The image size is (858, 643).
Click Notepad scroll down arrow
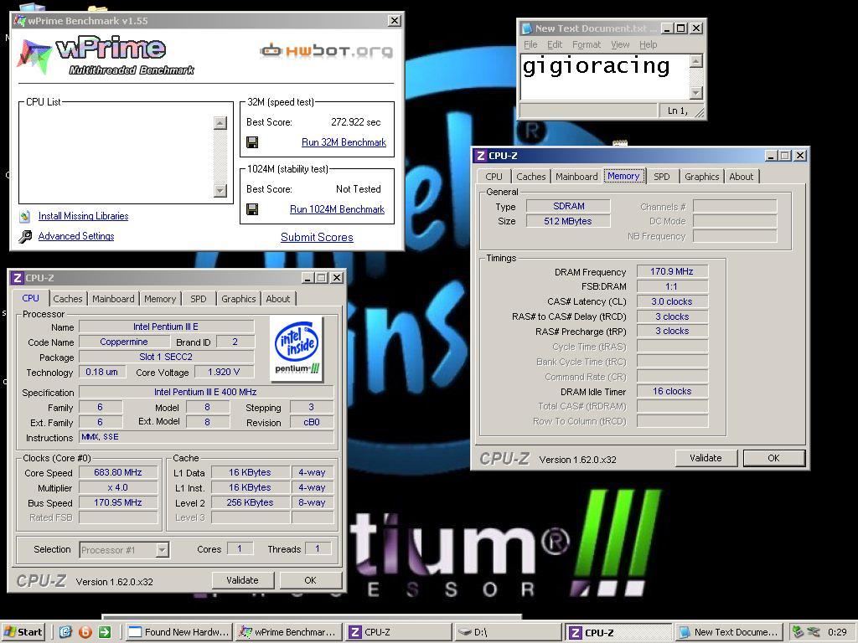click(x=696, y=93)
